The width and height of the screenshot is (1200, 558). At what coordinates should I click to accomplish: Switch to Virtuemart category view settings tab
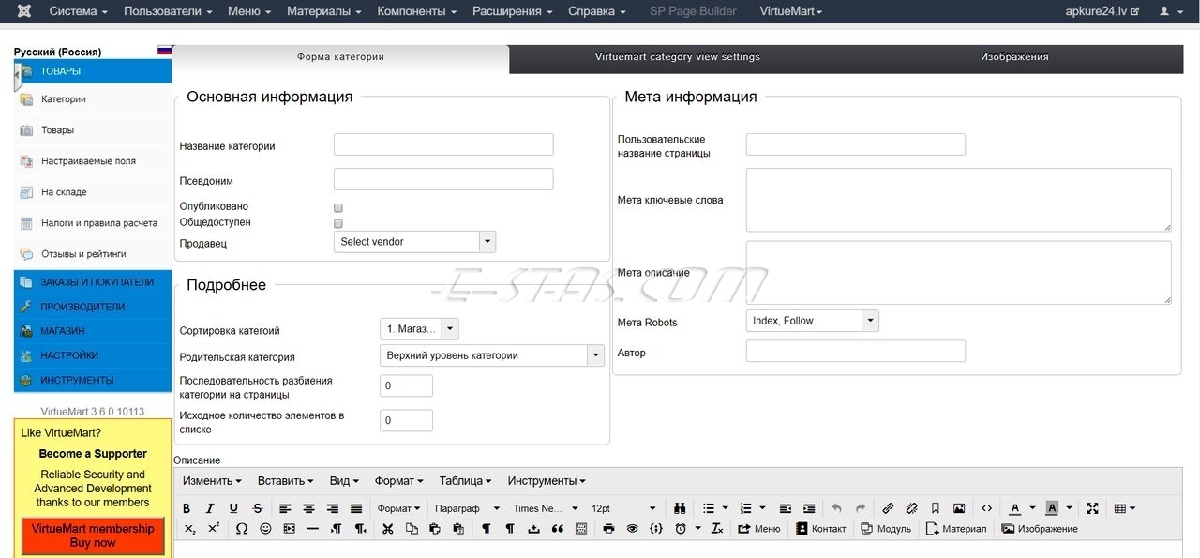click(x=677, y=57)
